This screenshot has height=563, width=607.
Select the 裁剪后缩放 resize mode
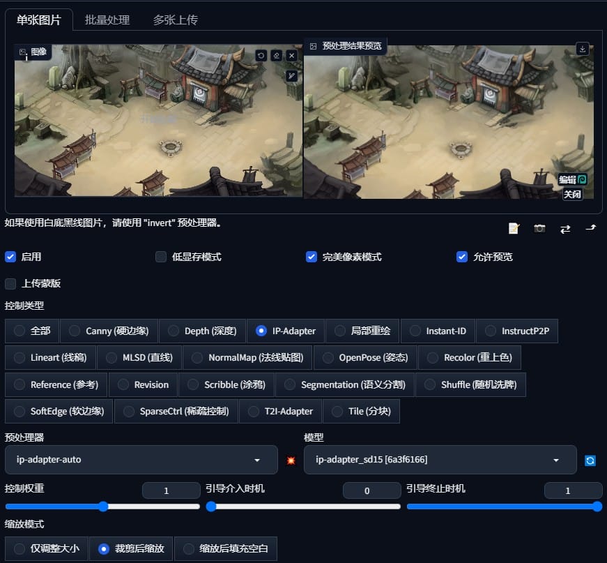click(131, 548)
